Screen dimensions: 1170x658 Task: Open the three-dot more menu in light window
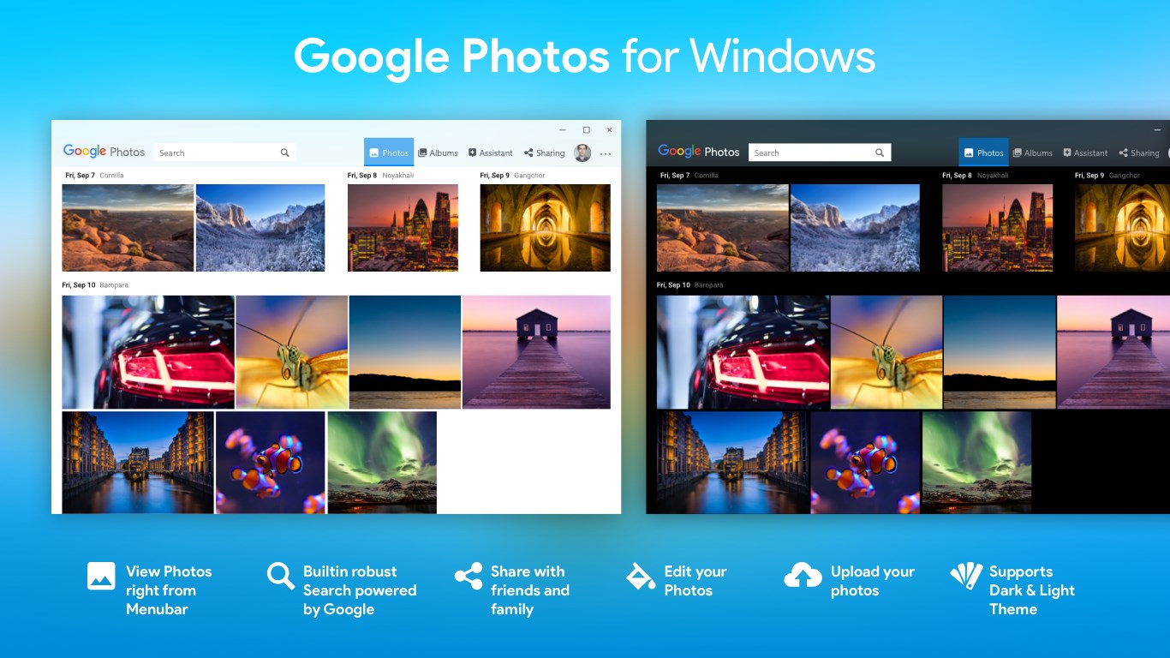click(606, 154)
